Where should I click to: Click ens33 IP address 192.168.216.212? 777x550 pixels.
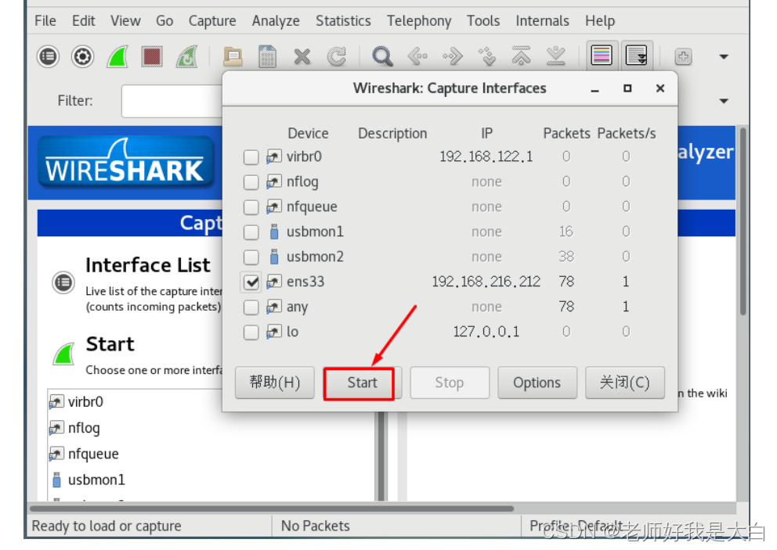[486, 282]
